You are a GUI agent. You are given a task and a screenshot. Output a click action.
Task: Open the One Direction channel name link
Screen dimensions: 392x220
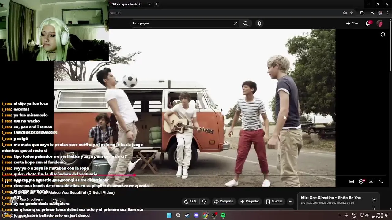click(30, 200)
